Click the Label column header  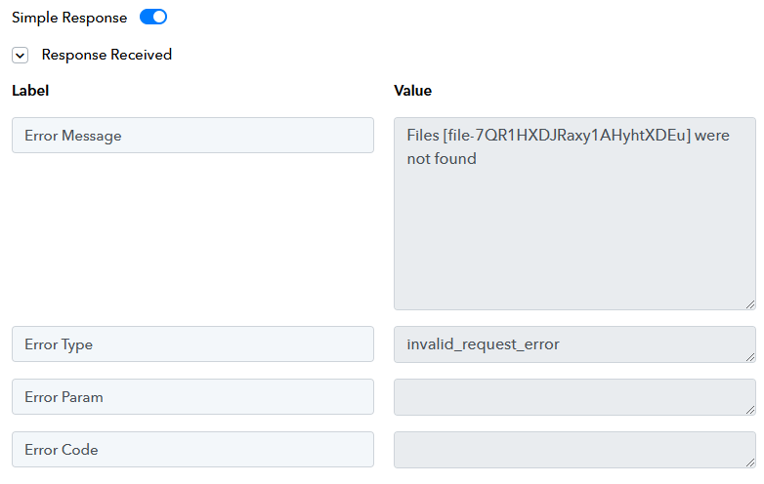(x=30, y=91)
